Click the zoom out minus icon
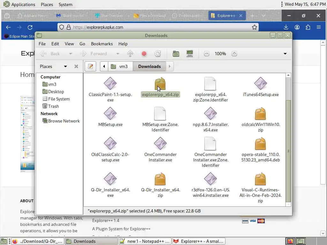Screen dimensions: 327x245 click(207, 54)
